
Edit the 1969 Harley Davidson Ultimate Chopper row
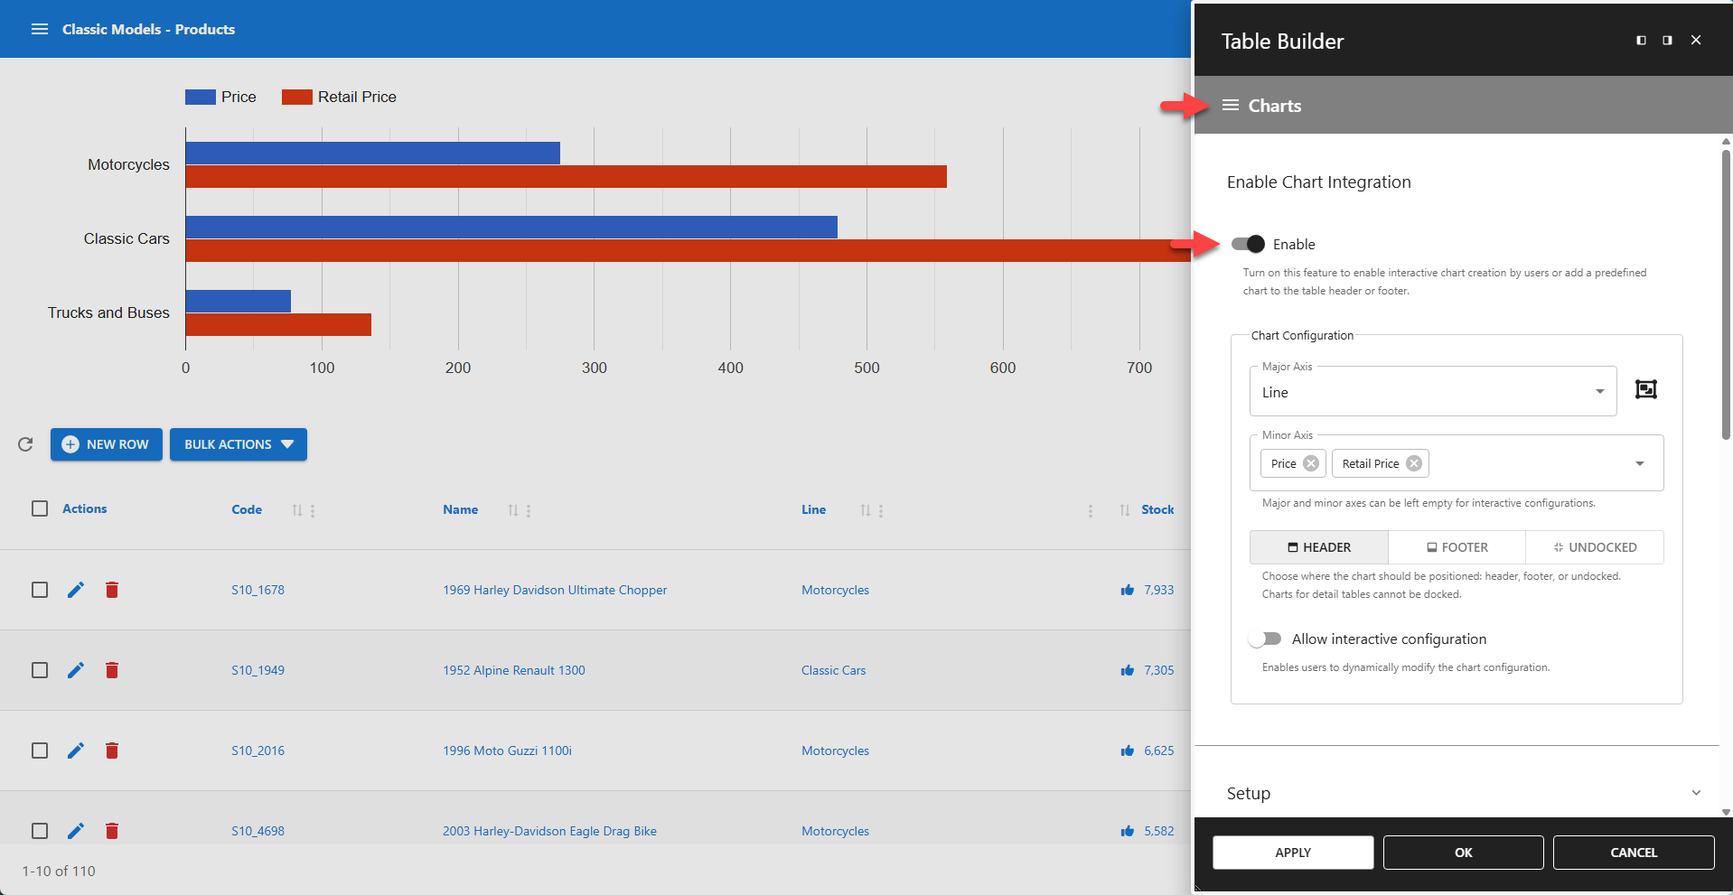pos(75,590)
